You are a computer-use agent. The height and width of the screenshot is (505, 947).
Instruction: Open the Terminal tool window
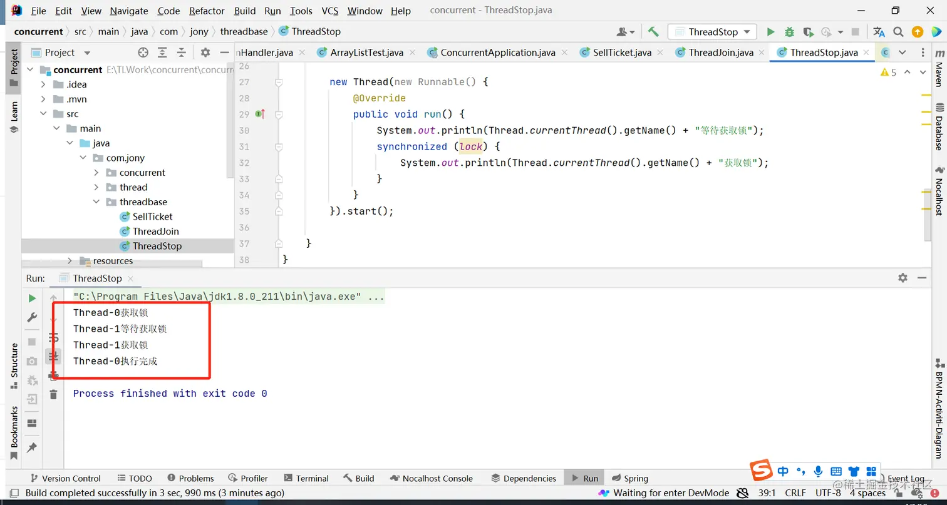pos(306,478)
